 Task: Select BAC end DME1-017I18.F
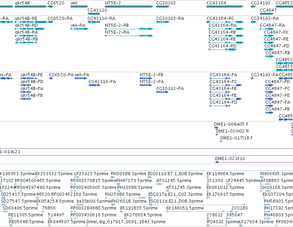tap(221, 141)
